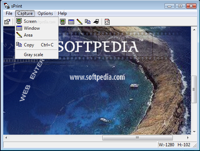The image size is (200, 151).
Task: Close the open Capture menu
Action: click(25, 13)
